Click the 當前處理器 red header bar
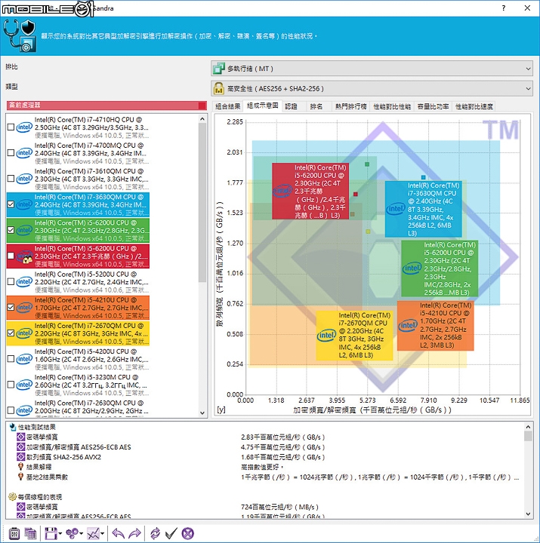The height and width of the screenshot is (543, 540). pyautogui.click(x=106, y=106)
